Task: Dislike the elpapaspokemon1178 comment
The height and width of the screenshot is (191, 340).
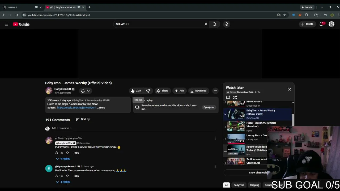Action: pos(67,176)
